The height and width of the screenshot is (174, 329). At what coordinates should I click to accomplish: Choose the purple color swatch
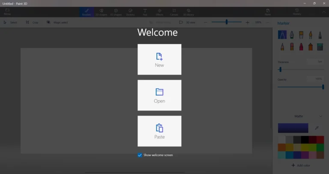305,155
